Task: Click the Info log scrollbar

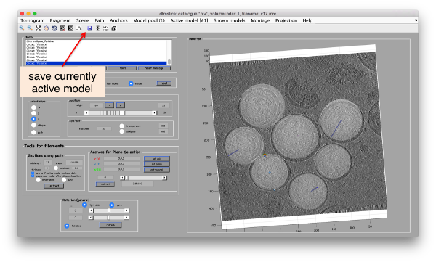Action: pos(169,52)
